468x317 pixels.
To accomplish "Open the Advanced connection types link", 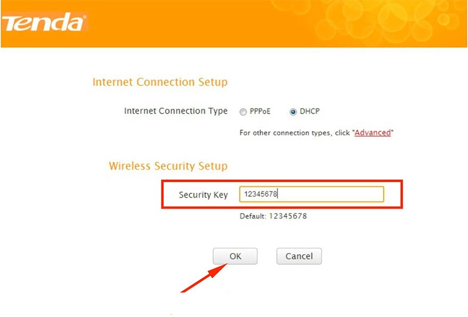I will pos(373,133).
